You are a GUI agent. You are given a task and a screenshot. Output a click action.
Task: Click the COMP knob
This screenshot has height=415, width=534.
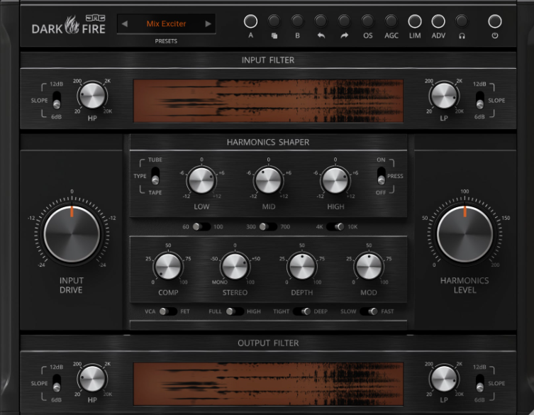point(168,266)
